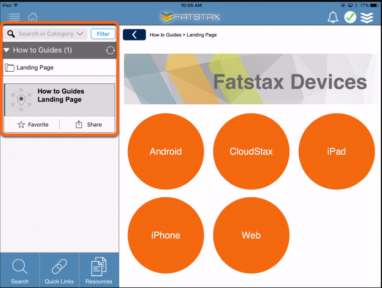
Task: Open the CloudStax circle button
Action: pyautogui.click(x=251, y=151)
